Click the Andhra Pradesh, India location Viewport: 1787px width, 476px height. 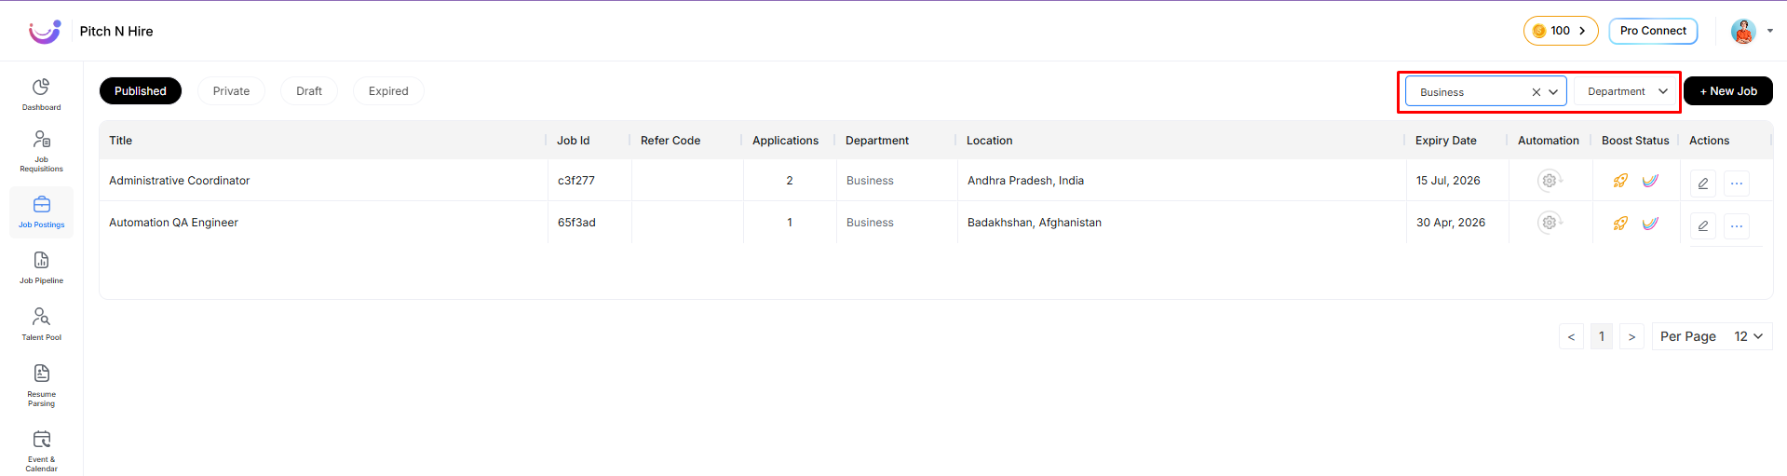coord(1025,181)
